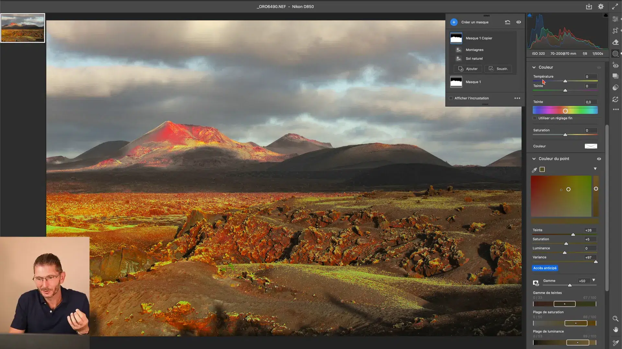Toggle the Gamme range visualization icon
Image resolution: width=622 pixels, height=349 pixels.
pos(536,283)
